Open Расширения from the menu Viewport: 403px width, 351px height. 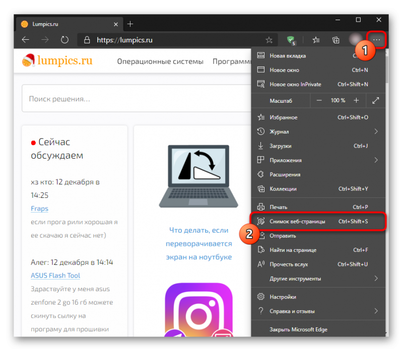tap(318, 174)
